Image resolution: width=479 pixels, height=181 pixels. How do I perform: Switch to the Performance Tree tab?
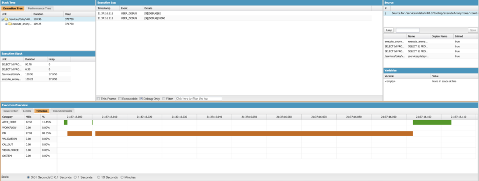click(39, 8)
